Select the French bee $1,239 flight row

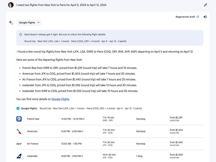click(x=109, y=119)
